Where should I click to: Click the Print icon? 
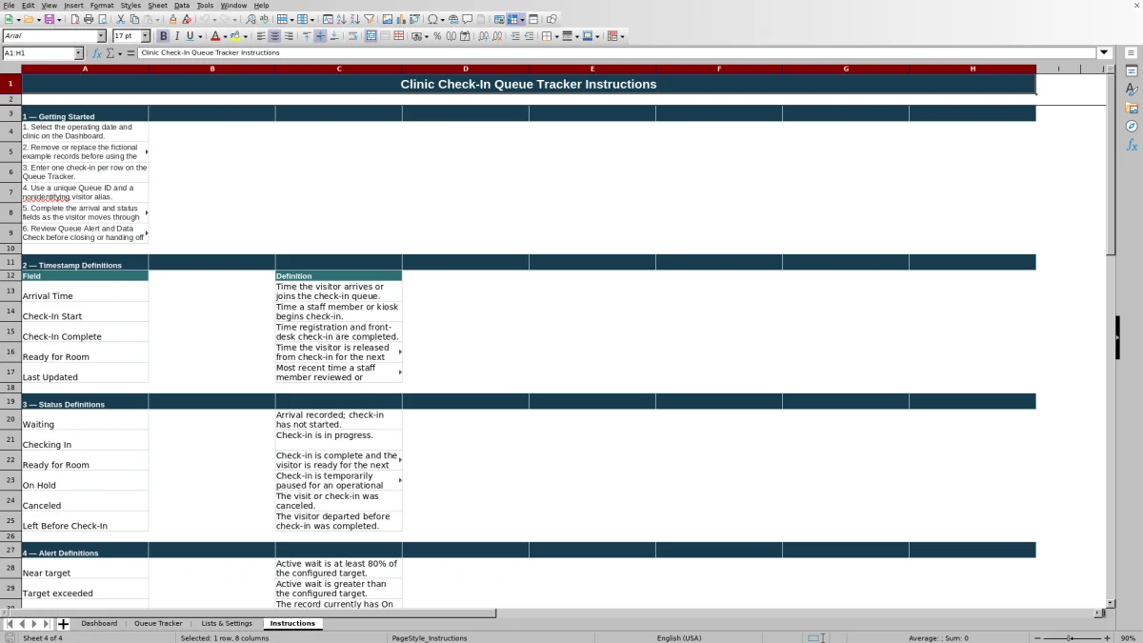(89, 19)
